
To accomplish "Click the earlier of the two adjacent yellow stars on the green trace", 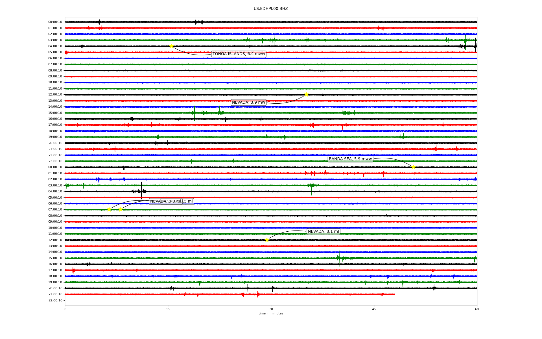I will click(x=109, y=209).
